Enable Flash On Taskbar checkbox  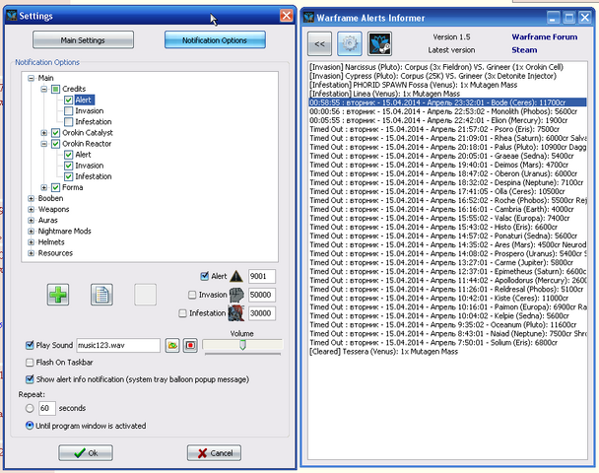click(x=30, y=363)
